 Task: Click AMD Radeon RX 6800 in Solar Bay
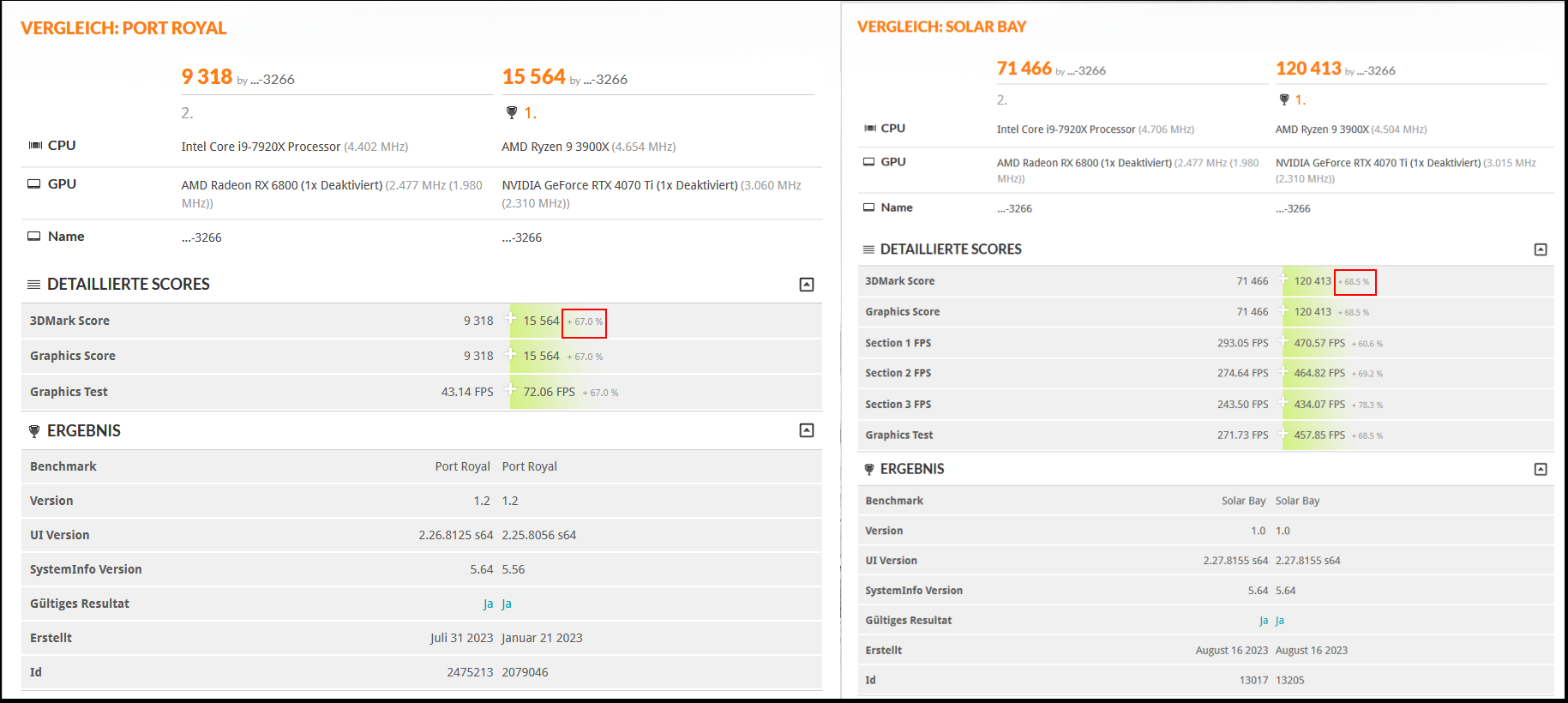pos(1084,163)
